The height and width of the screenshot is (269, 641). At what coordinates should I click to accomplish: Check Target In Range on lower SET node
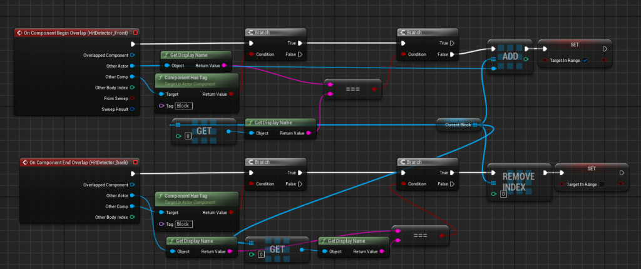pos(602,185)
